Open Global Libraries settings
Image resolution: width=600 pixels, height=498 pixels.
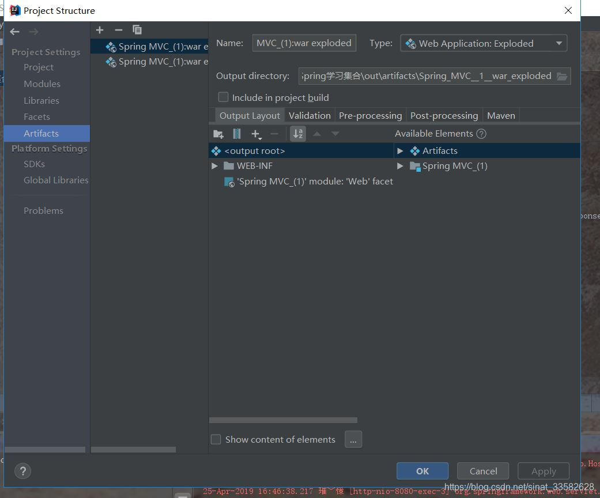[x=56, y=180]
